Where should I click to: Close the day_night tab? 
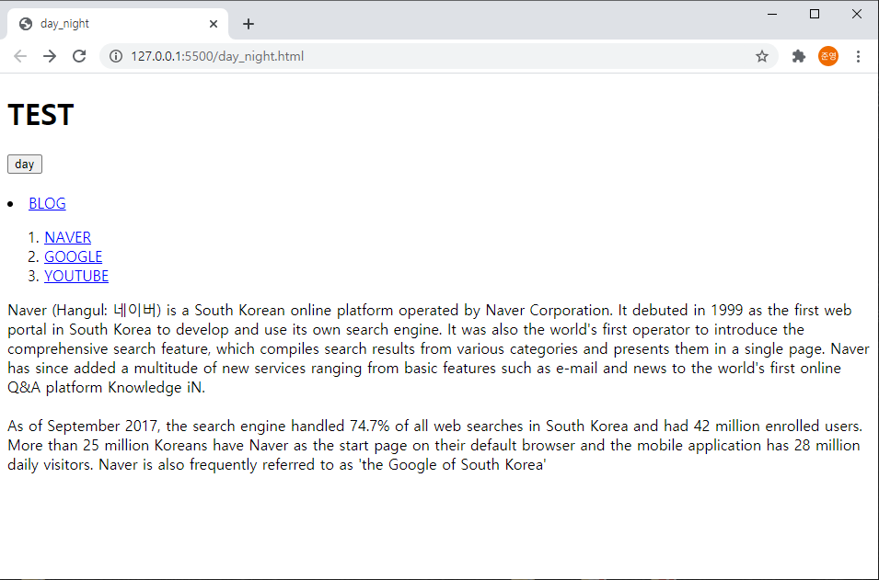(213, 24)
